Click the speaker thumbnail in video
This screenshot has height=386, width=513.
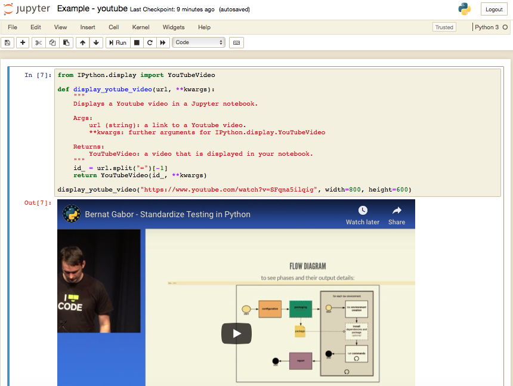click(99, 280)
